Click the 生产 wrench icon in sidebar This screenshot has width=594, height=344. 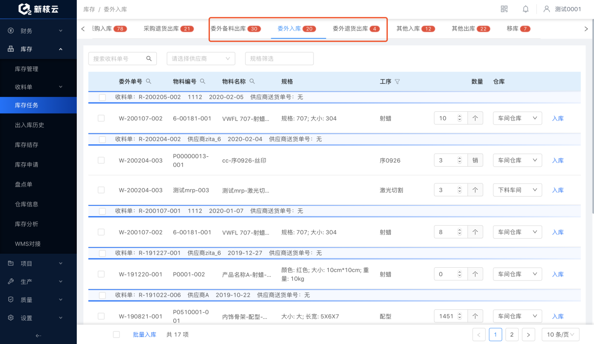click(11, 281)
